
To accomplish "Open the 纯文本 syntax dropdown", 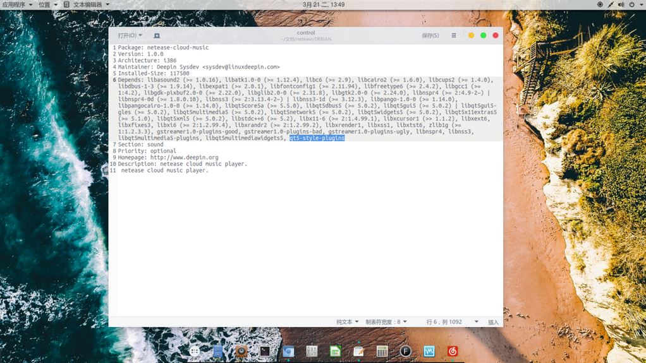I will click(347, 322).
